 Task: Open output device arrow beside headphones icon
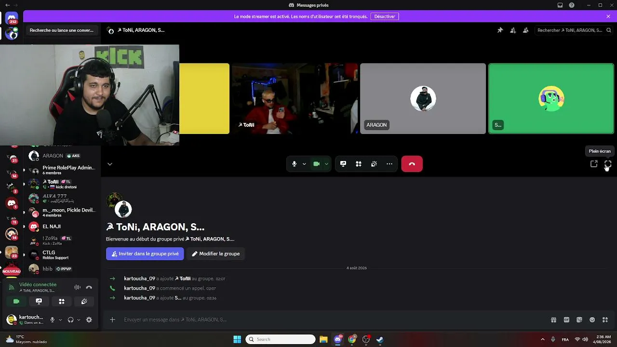[79, 320]
